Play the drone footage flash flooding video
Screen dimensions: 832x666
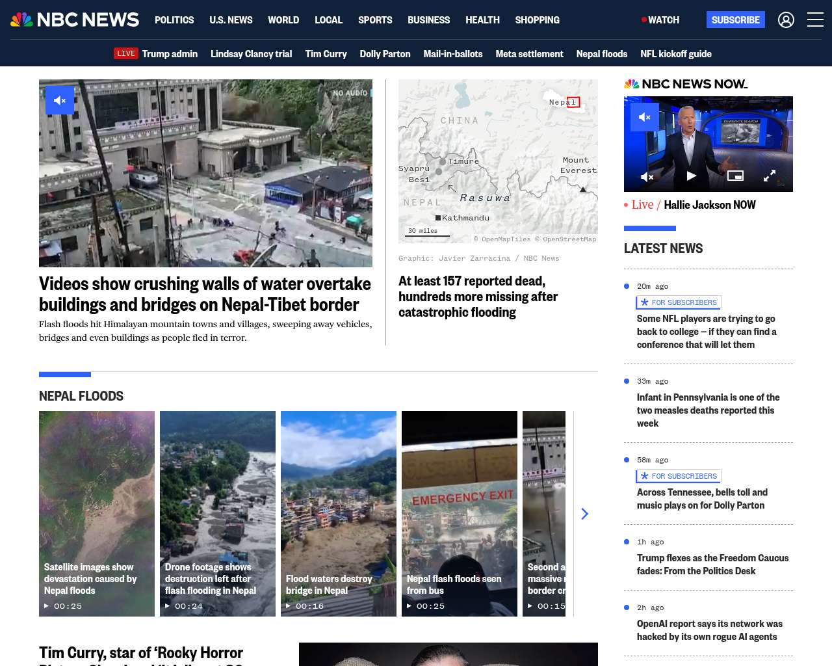click(218, 514)
